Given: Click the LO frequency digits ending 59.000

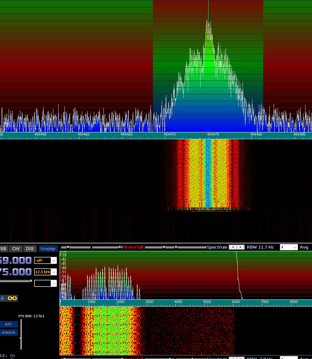Looking at the screenshot, I should pyautogui.click(x=16, y=260).
